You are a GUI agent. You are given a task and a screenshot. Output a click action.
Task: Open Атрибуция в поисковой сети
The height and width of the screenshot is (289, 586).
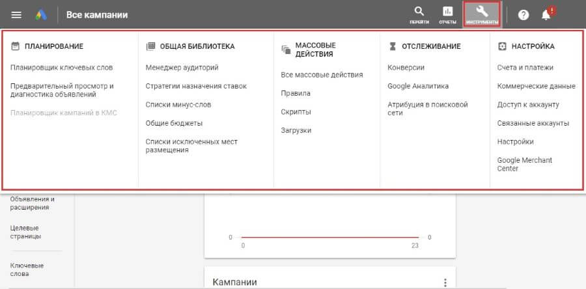(428, 109)
